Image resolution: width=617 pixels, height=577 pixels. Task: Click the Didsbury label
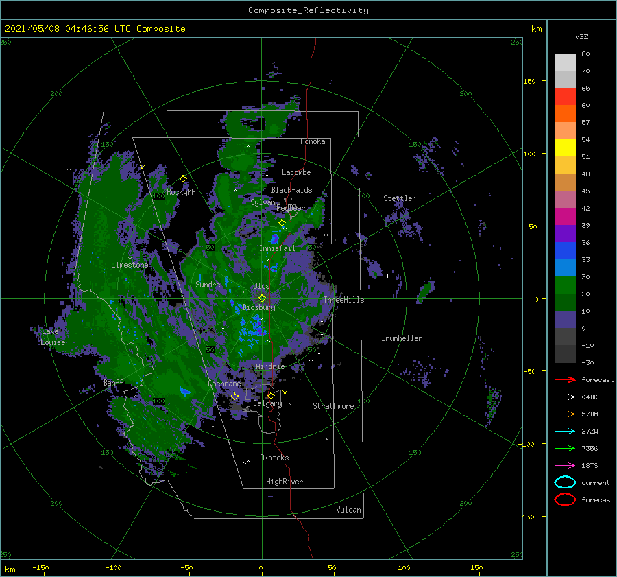tap(258, 307)
